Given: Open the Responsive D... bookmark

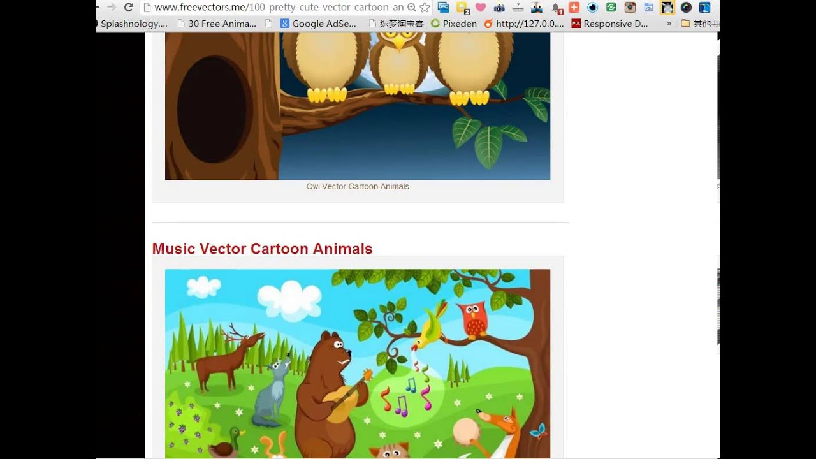Looking at the screenshot, I should (609, 24).
